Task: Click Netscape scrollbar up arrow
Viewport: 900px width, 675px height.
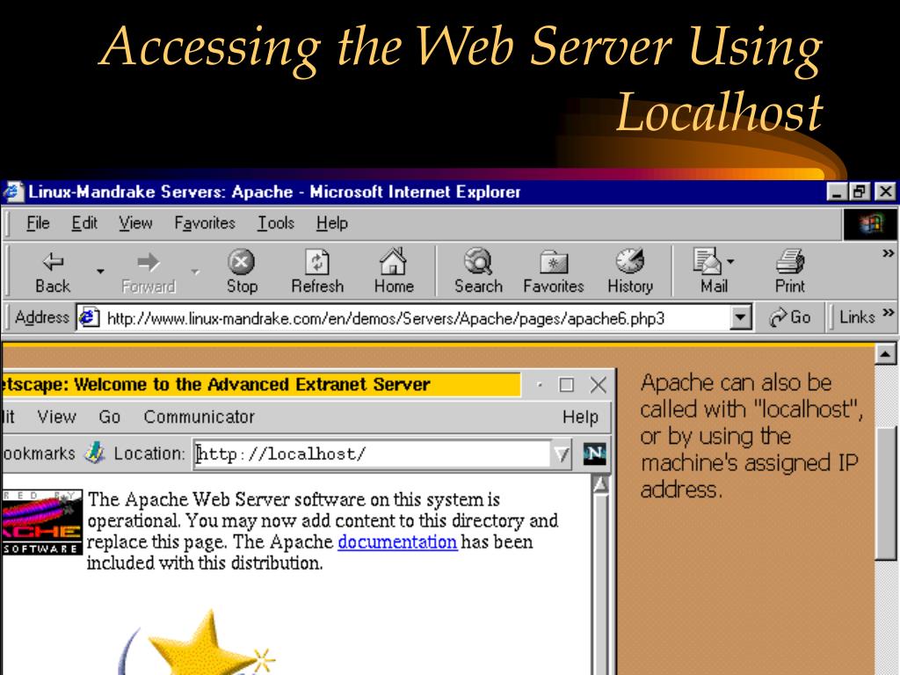Action: tap(600, 485)
